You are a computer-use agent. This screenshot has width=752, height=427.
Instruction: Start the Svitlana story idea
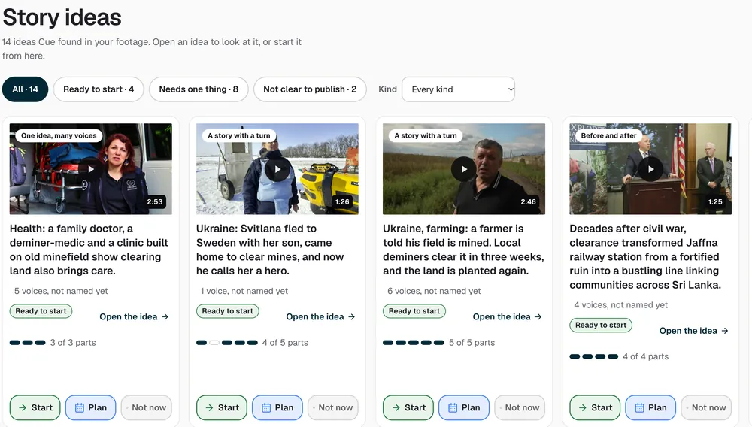click(222, 407)
